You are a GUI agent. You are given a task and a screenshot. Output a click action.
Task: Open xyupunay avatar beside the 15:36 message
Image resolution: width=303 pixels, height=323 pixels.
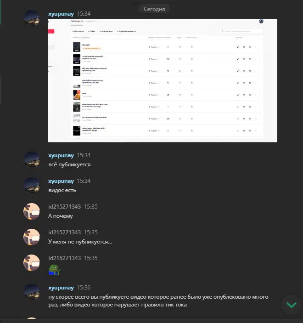coord(32,292)
